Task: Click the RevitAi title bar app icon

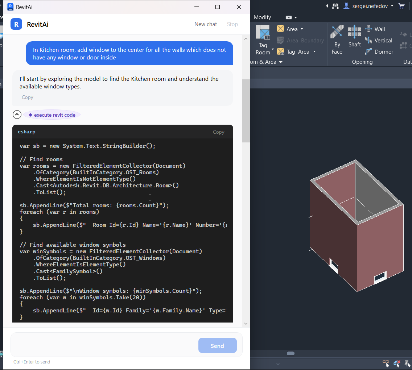Action: [x=10, y=7]
